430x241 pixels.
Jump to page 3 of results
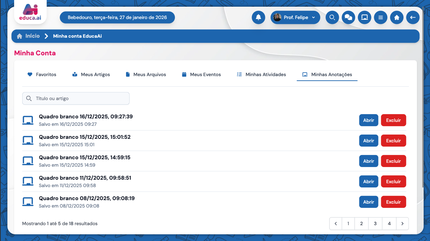(x=375, y=223)
